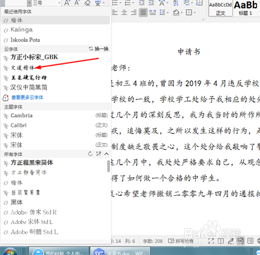Select the Kalinga font
This screenshot has height=255, width=260.
[55, 30]
